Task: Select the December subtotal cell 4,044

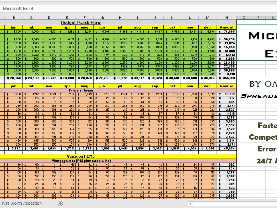Action: click(207, 148)
